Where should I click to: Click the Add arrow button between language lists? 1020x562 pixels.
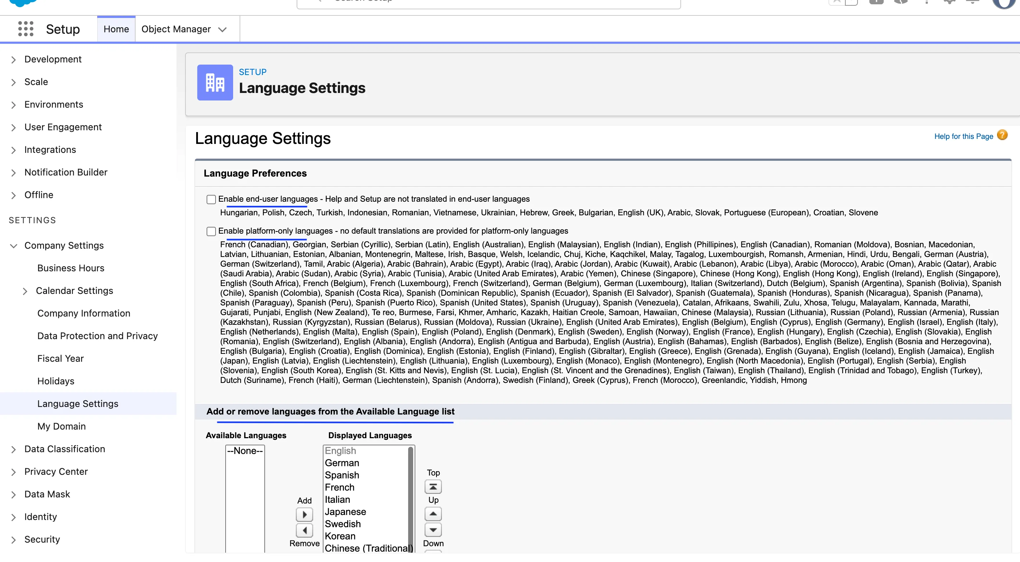pos(304,514)
